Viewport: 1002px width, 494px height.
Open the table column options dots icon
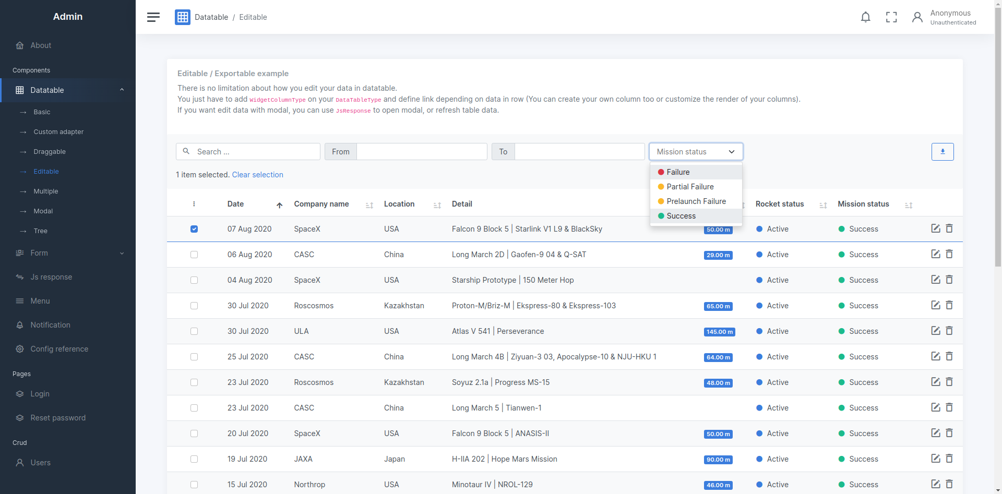[x=194, y=204]
